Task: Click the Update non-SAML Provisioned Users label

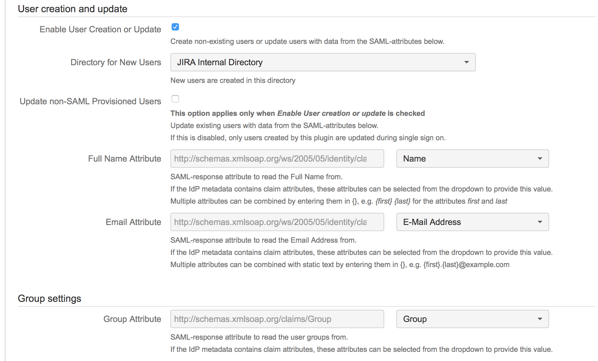Action: [x=90, y=101]
